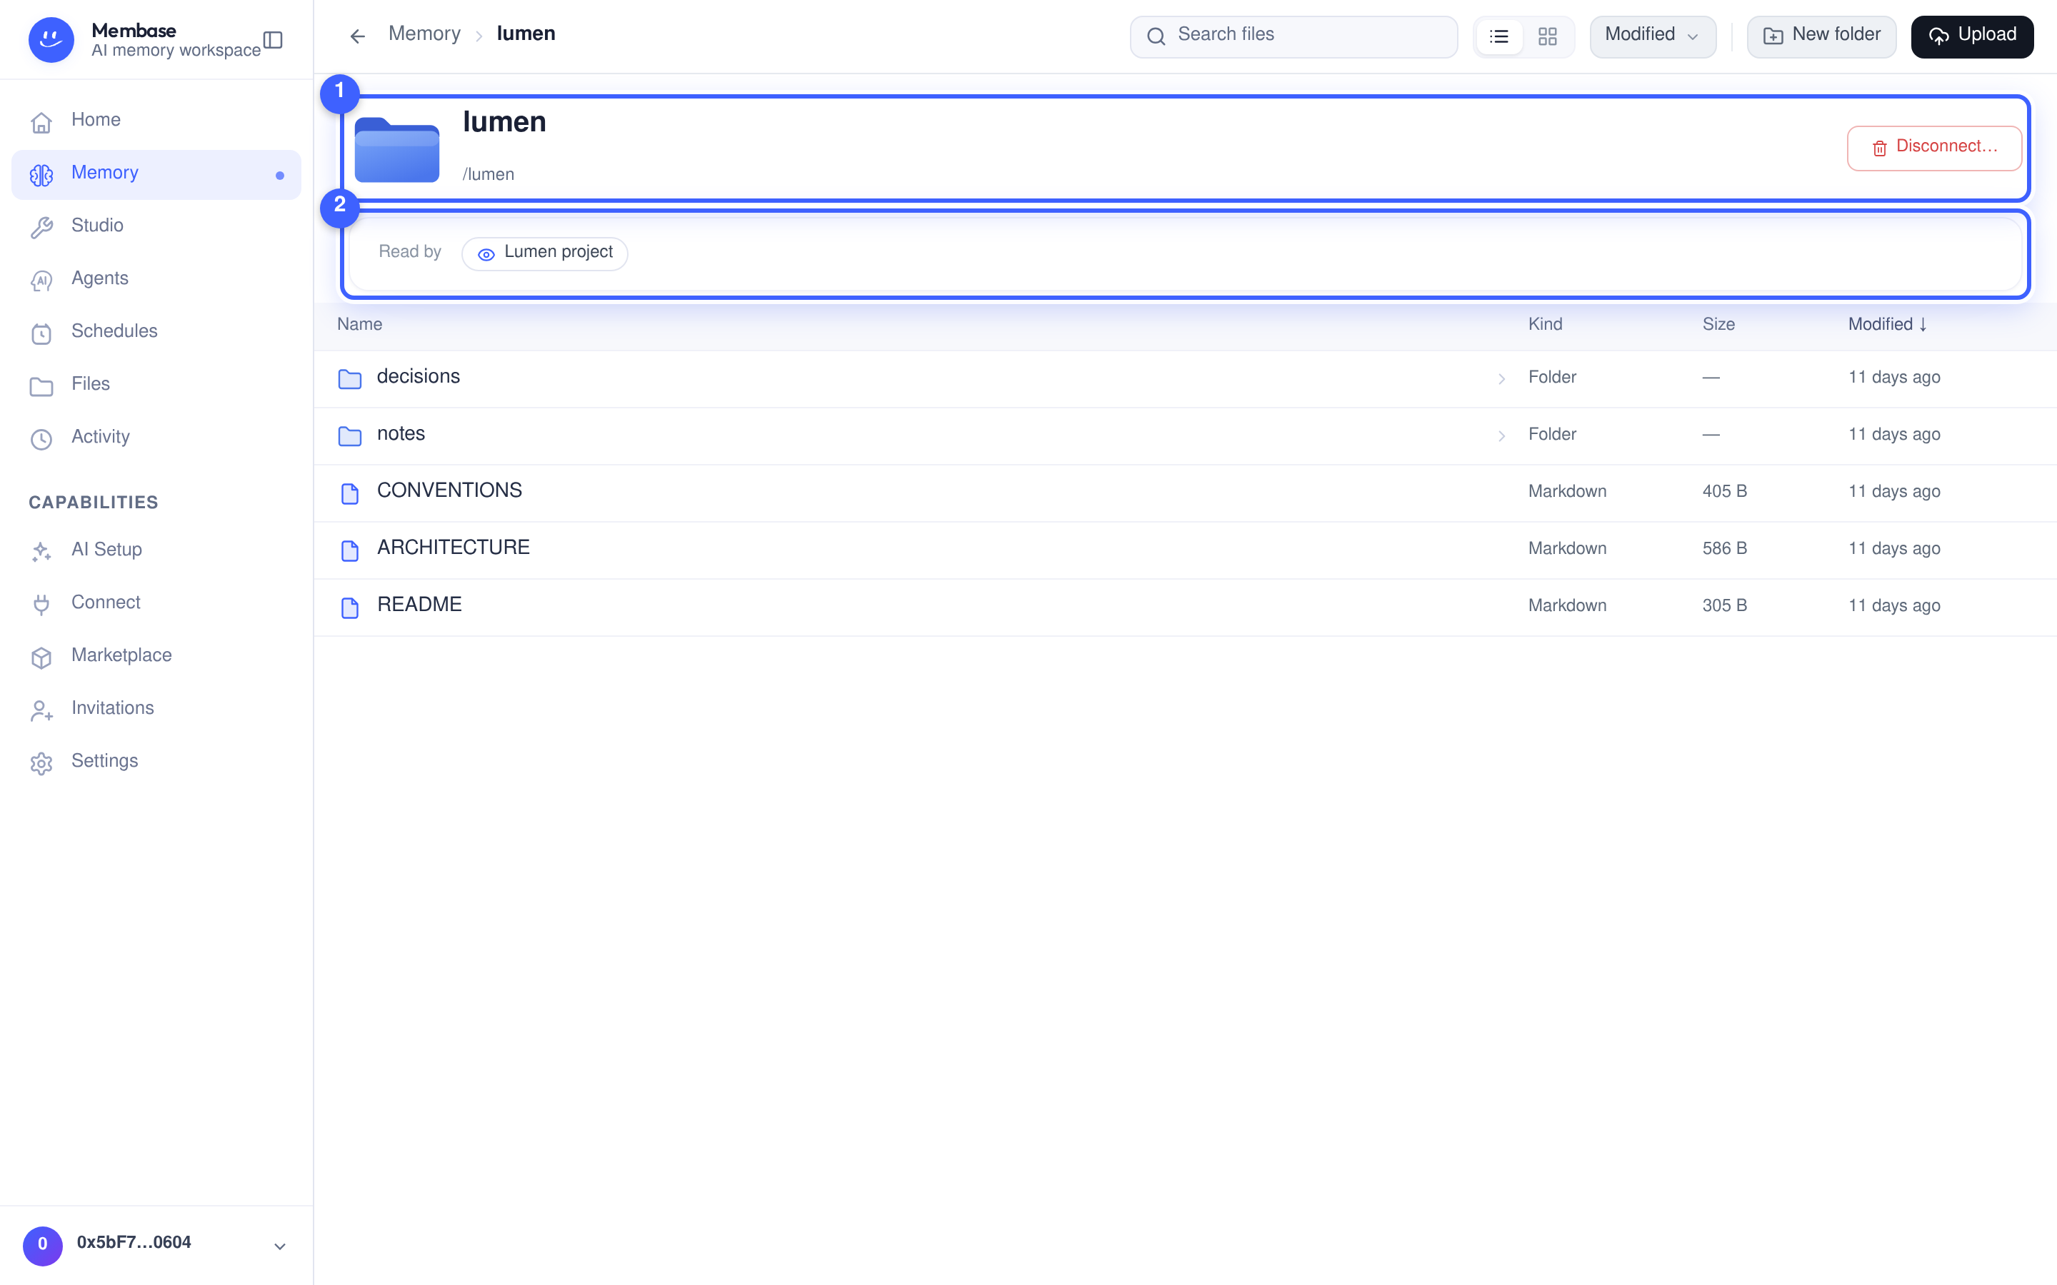Click the Invitations user-plus icon
This screenshot has width=2057, height=1285.
tap(41, 709)
